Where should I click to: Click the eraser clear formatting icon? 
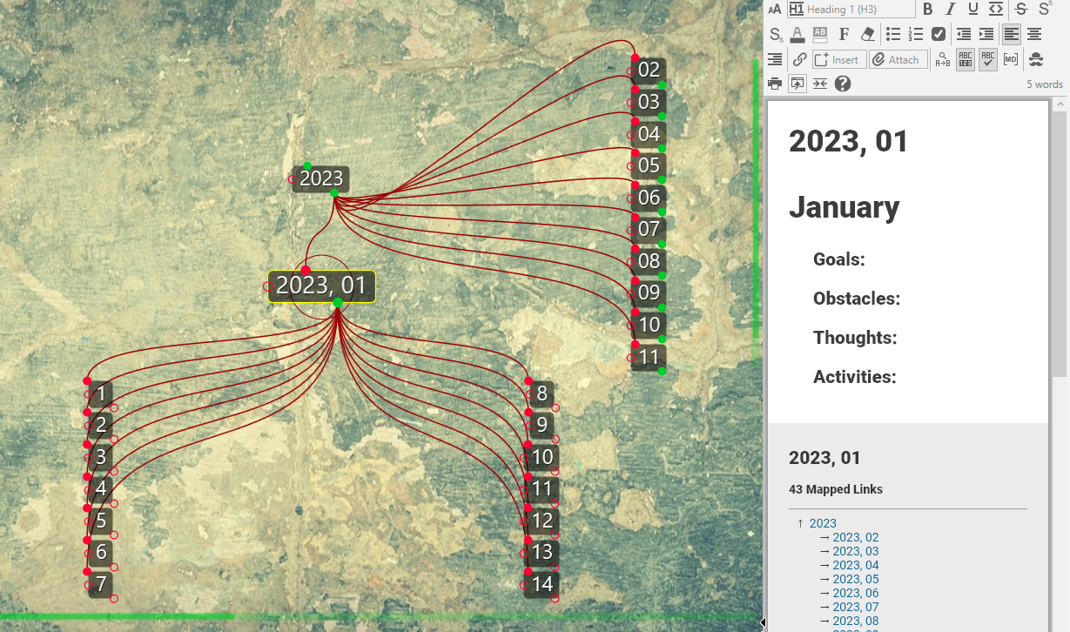[x=867, y=34]
